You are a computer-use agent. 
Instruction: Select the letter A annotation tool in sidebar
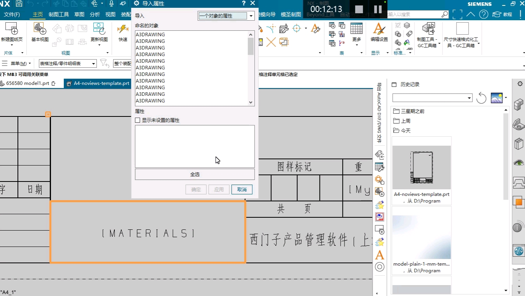[x=379, y=255]
